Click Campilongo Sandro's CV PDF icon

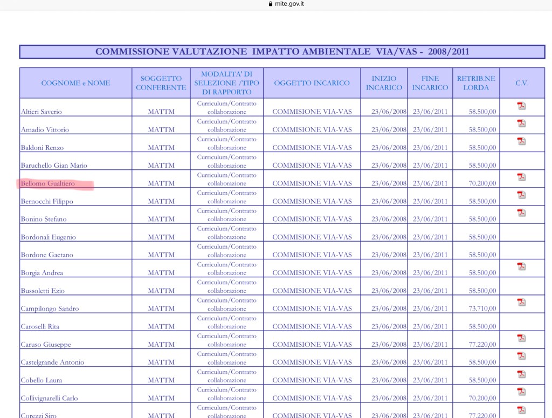[521, 302]
